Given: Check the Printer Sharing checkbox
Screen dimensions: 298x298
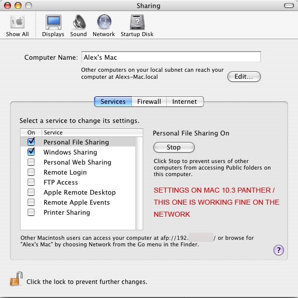Looking at the screenshot, I should [x=31, y=212].
